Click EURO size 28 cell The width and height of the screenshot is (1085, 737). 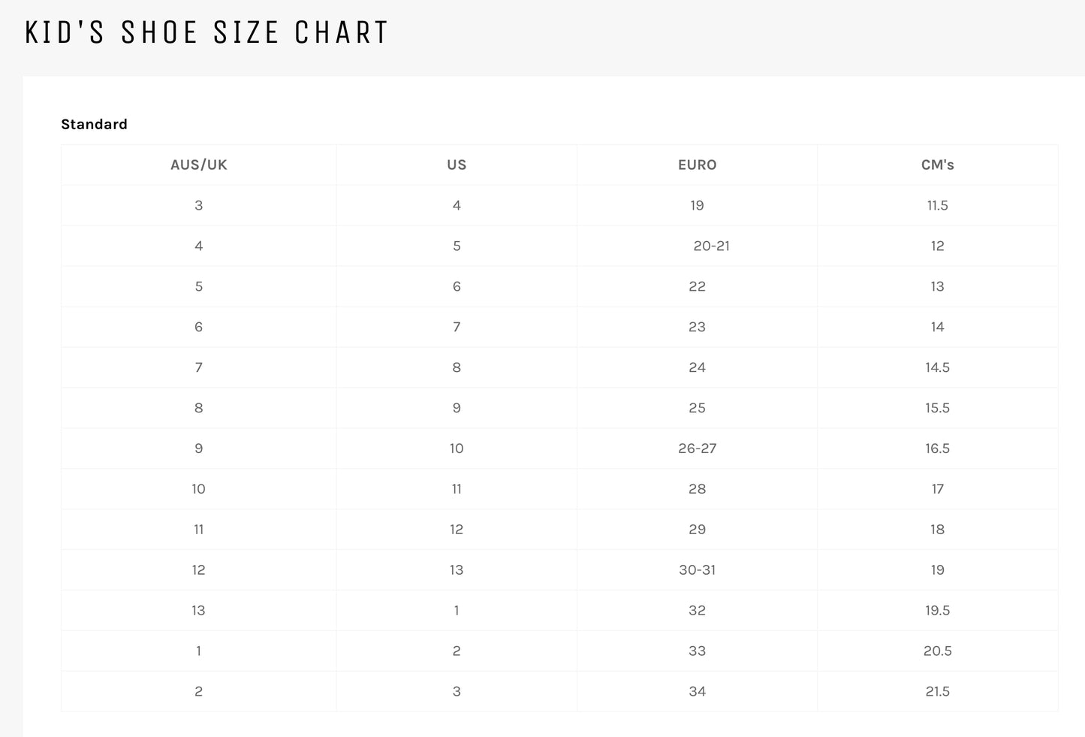coord(697,489)
